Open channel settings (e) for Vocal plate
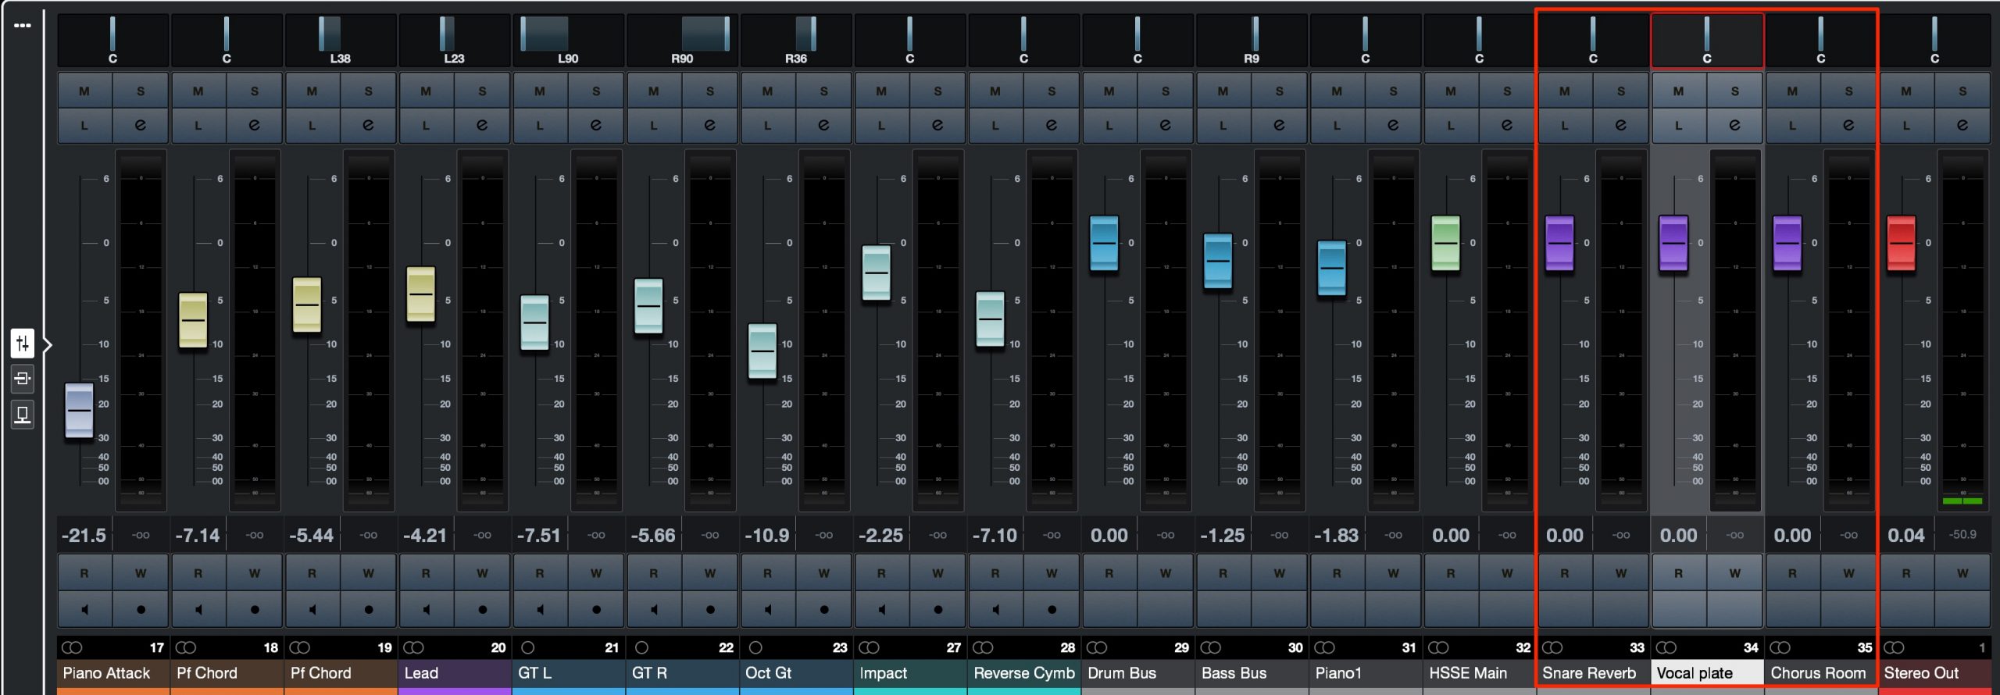Screen dimensions: 2000x695 tap(1734, 125)
